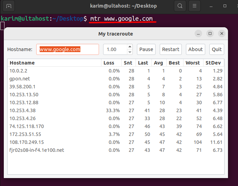This screenshot has width=238, height=186.
Task: Select the fjr02s08-in-f4.1e100.net hop
Action: pos(116,150)
